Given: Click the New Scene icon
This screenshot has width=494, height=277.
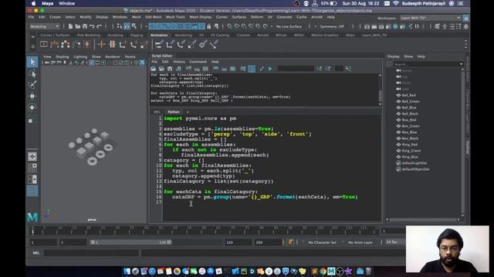Looking at the screenshot, I should click(70, 26).
